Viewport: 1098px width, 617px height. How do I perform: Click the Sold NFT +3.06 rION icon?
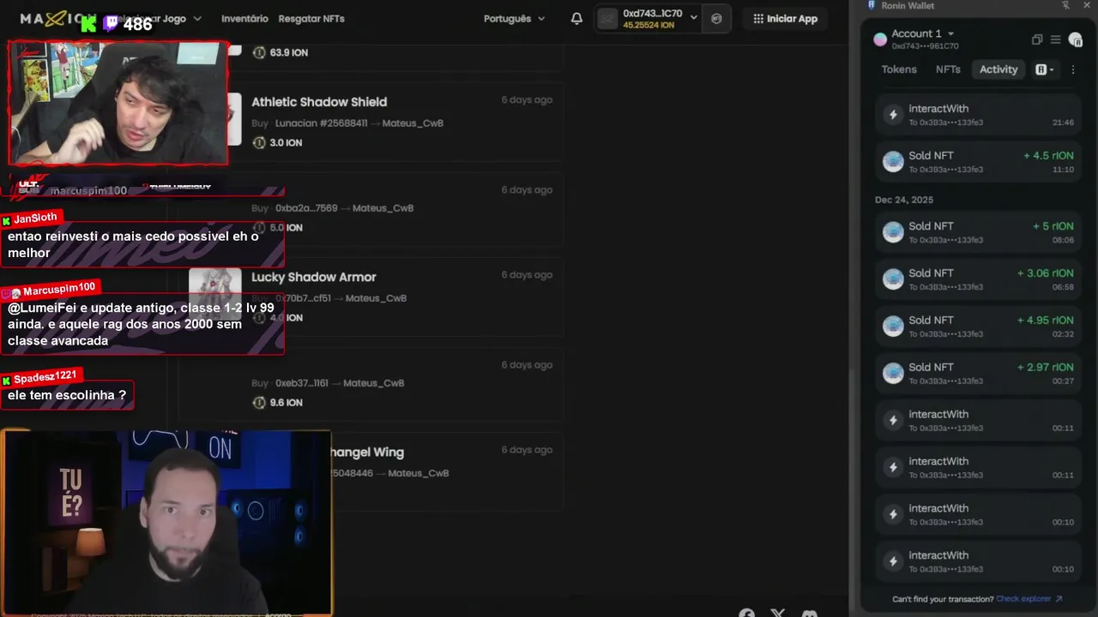(893, 279)
